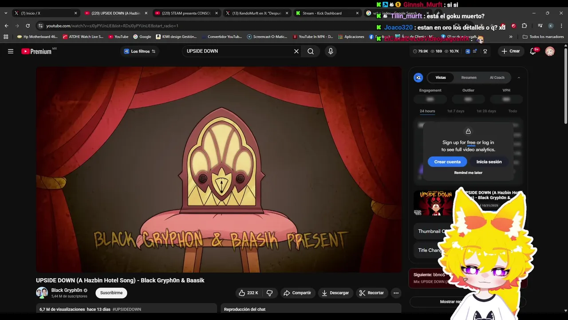This screenshot has height=320, width=568.
Task: Open the Chrome extensions puzzle icon
Action: 524,26
